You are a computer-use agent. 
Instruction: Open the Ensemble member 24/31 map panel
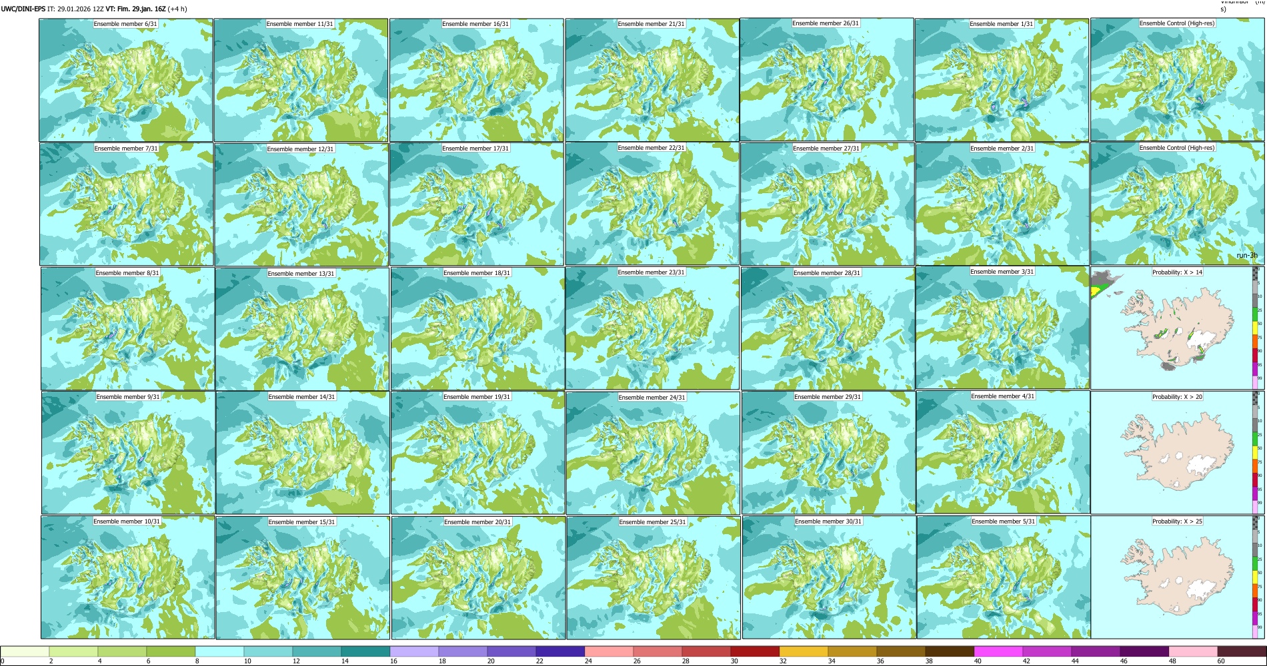[x=653, y=453]
